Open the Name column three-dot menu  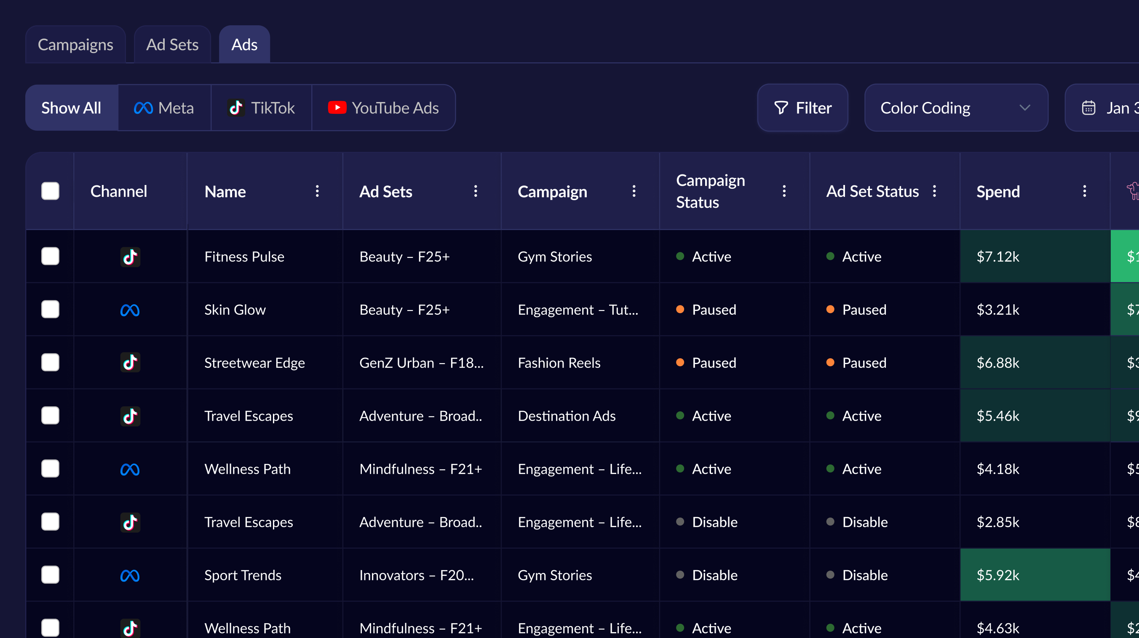point(317,191)
